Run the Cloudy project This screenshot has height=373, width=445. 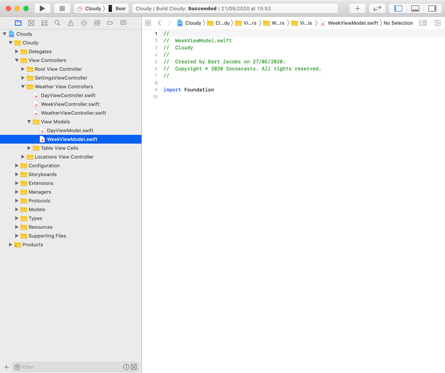click(42, 8)
